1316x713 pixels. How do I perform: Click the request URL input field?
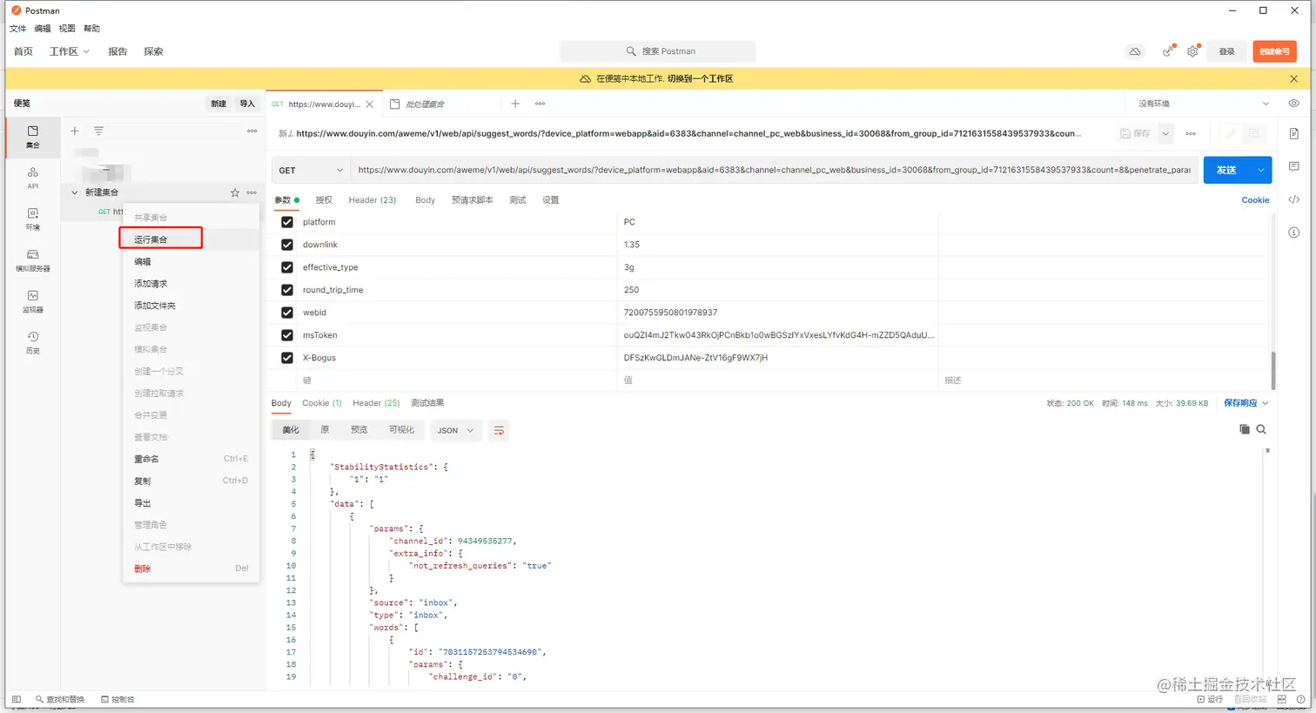click(x=774, y=171)
